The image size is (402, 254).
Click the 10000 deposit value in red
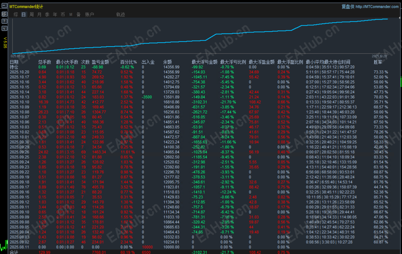point(148,247)
